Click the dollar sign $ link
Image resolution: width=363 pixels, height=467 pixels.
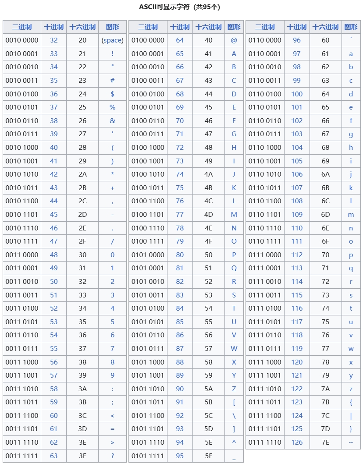coord(112,94)
